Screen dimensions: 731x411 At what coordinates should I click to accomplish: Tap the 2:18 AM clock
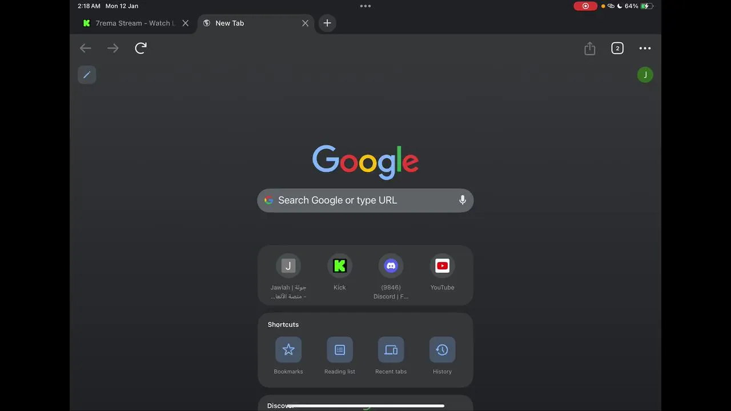[89, 6]
